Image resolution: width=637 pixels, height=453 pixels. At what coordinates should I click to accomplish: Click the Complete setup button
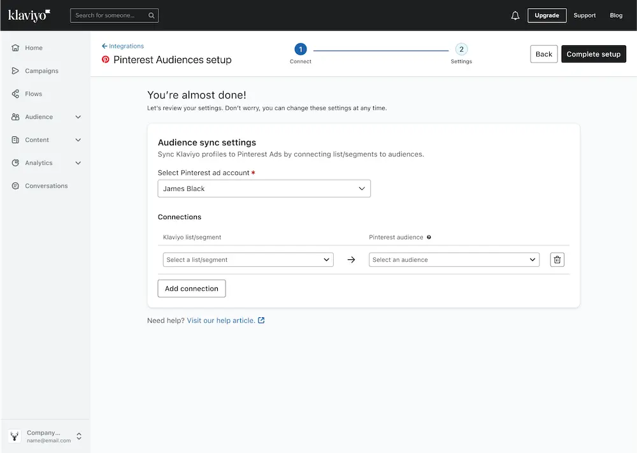point(593,54)
